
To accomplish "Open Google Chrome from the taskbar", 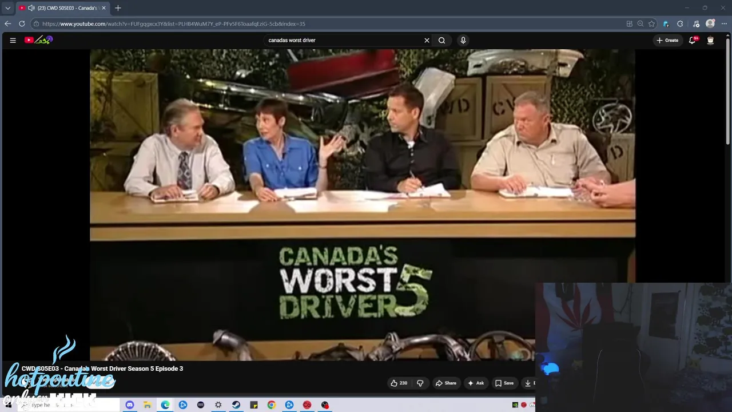I will (271, 405).
